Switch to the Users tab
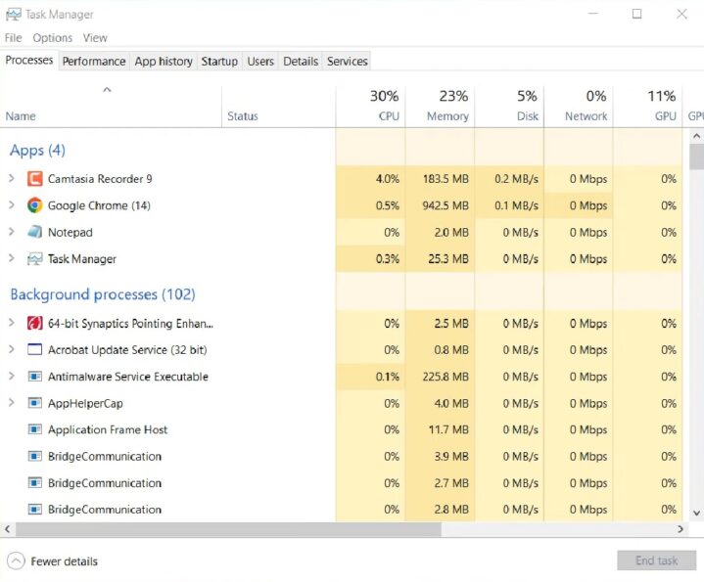Image resolution: width=704 pixels, height=582 pixels. click(x=260, y=61)
